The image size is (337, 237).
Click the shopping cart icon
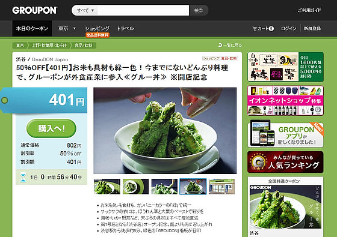[x=255, y=28]
